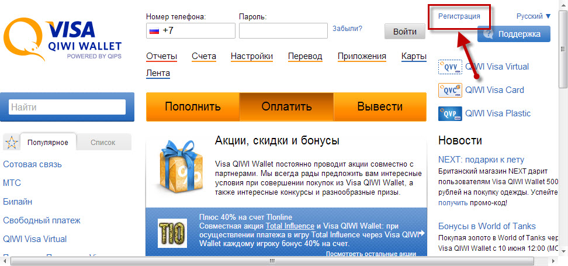Click the star favorites icon
This screenshot has height=266, width=568.
coord(12,143)
